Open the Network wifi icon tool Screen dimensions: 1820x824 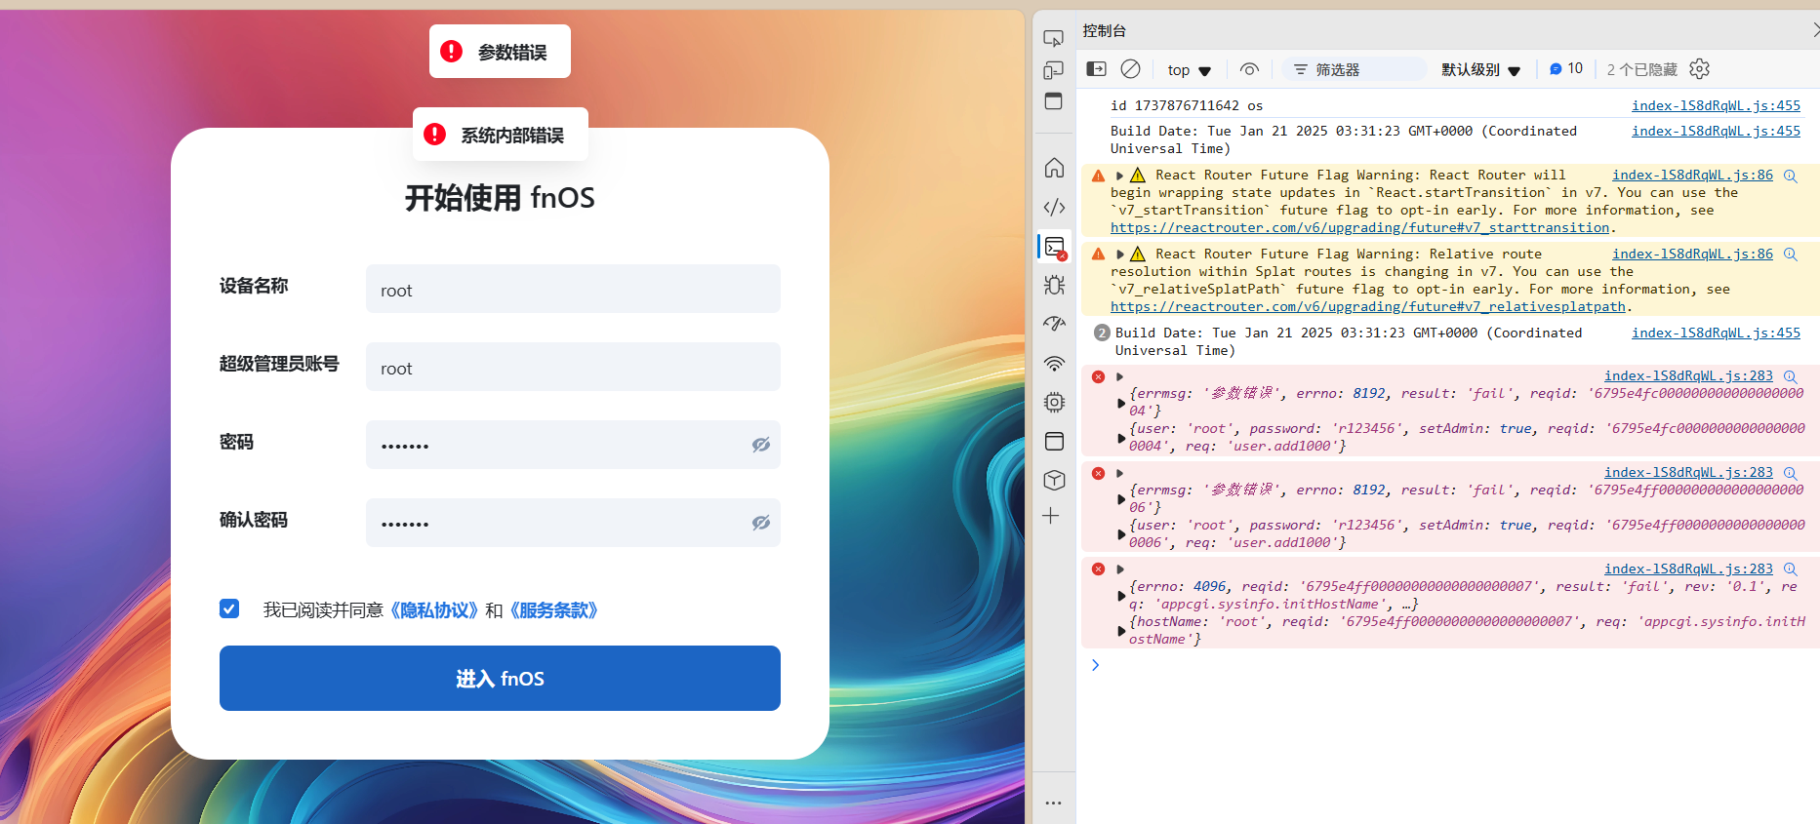(x=1054, y=363)
